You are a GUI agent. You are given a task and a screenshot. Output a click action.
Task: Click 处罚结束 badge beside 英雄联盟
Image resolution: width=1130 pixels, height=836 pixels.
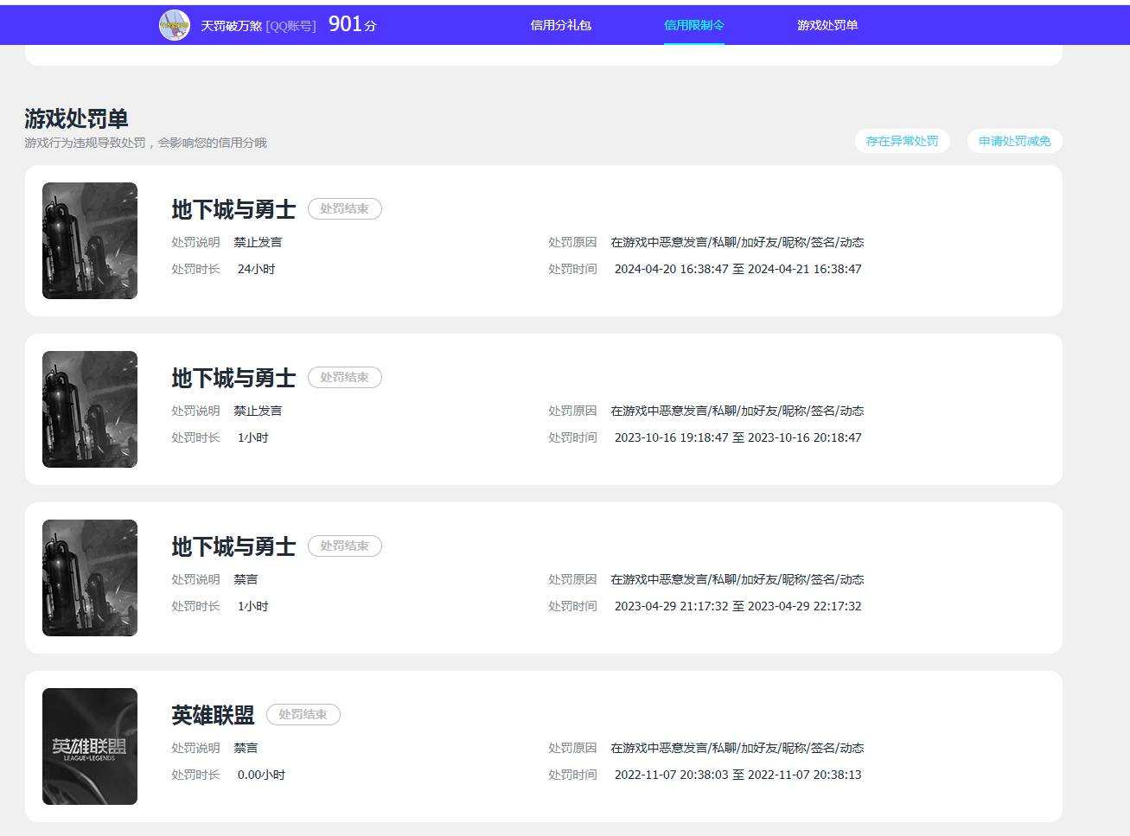pos(303,714)
